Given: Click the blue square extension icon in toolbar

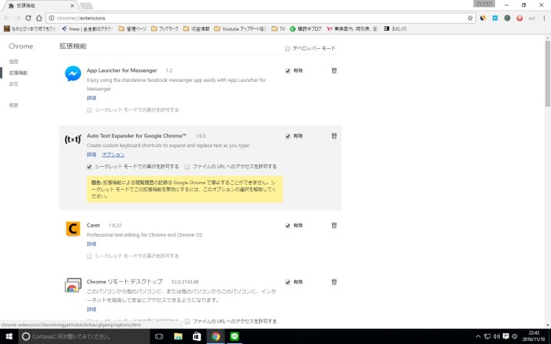Looking at the screenshot, I should (x=495, y=18).
